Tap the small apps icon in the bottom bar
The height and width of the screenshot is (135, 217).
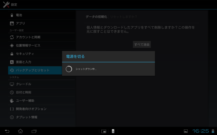(x=104, y=131)
